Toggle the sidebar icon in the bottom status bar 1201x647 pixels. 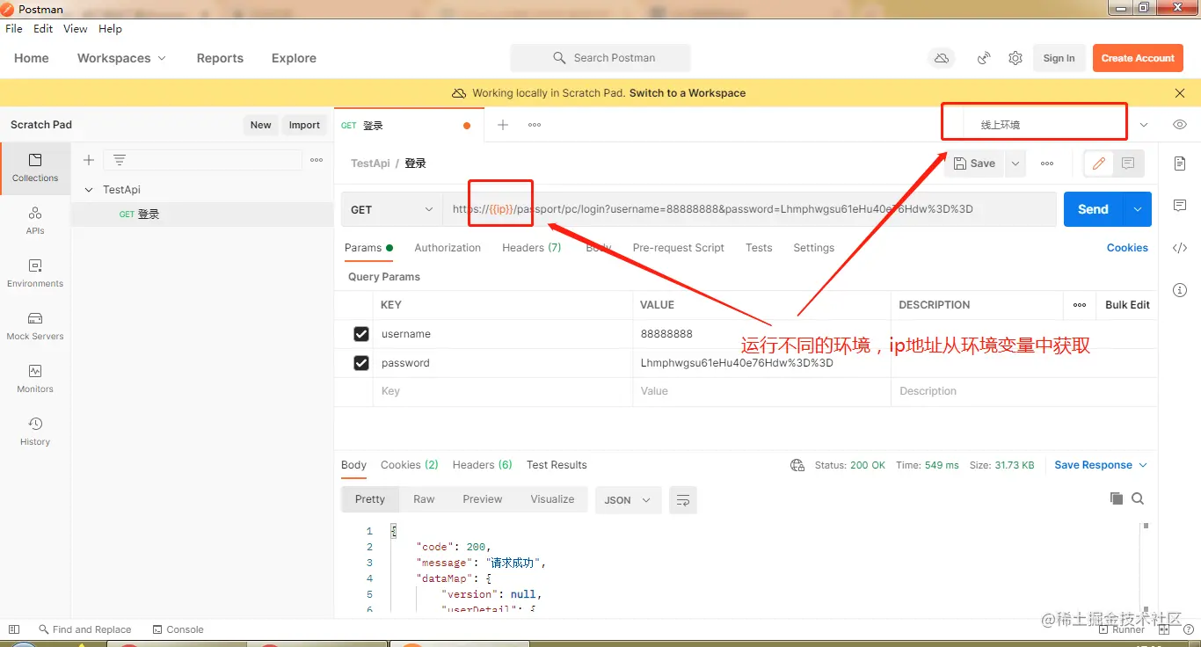tap(14, 629)
